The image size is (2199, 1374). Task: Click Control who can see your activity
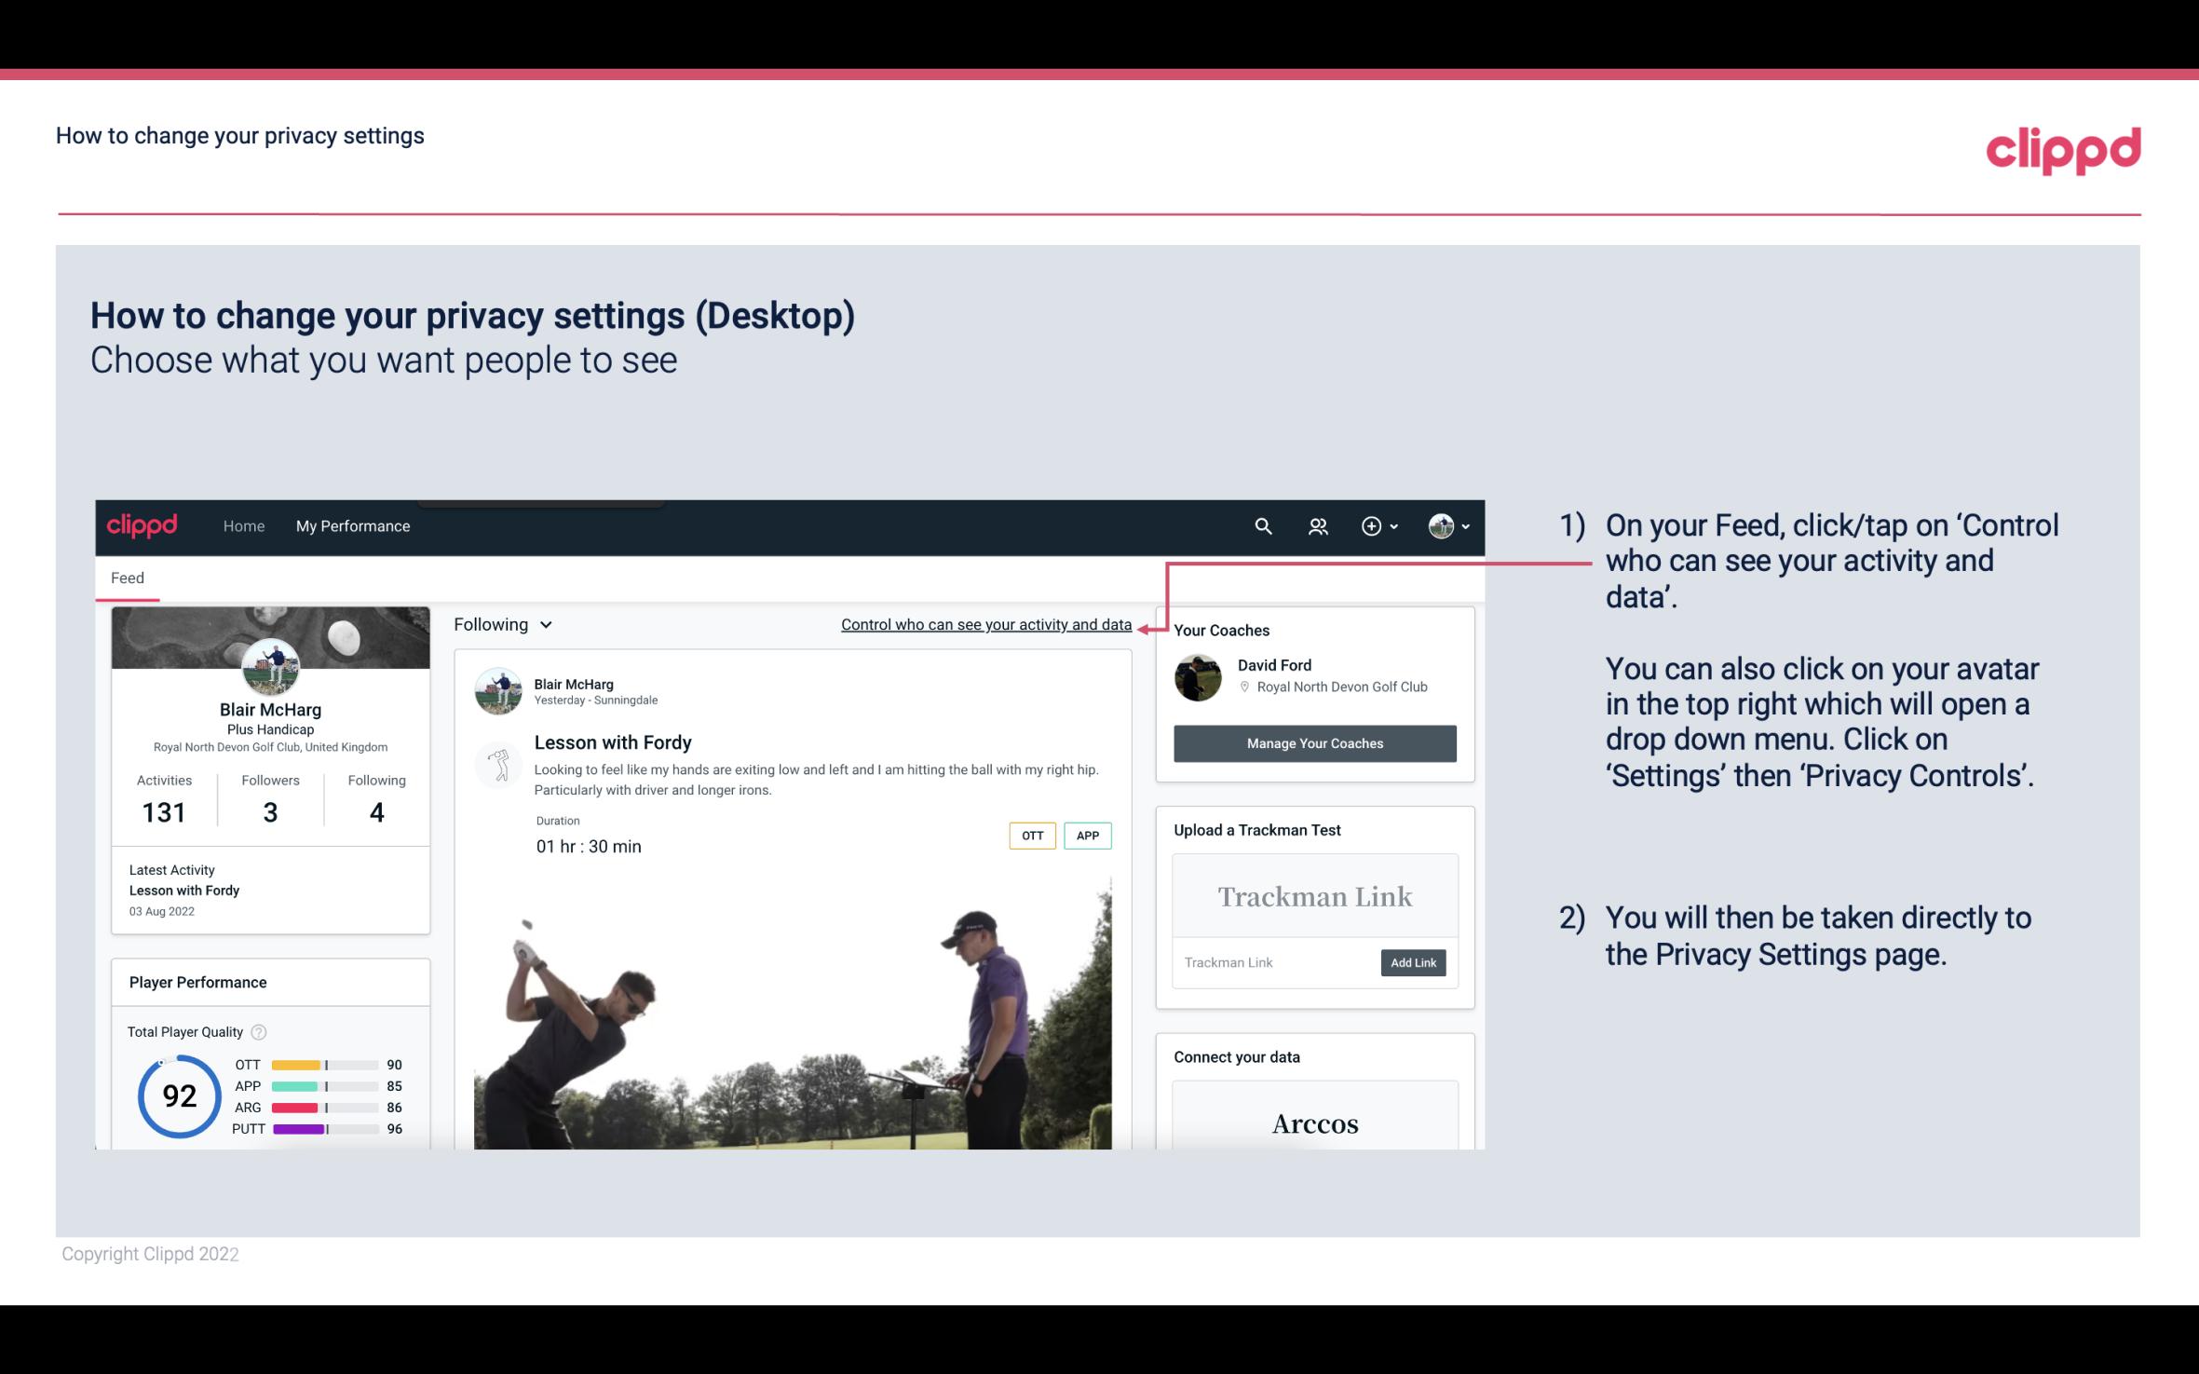(985, 624)
